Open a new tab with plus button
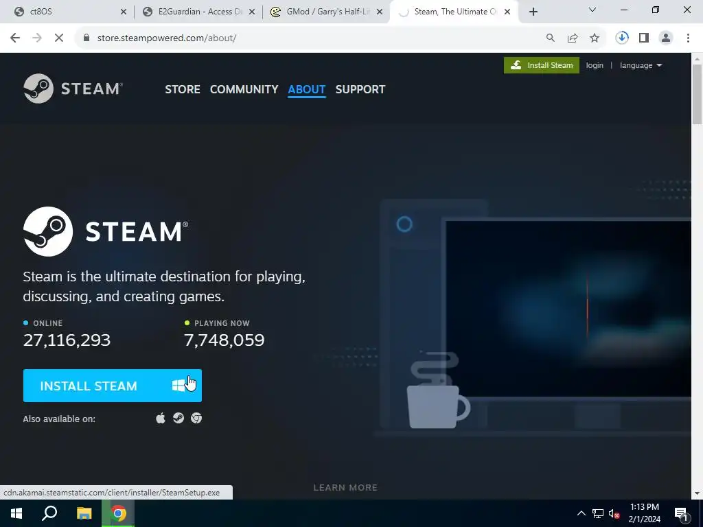703x527 pixels. point(533,12)
